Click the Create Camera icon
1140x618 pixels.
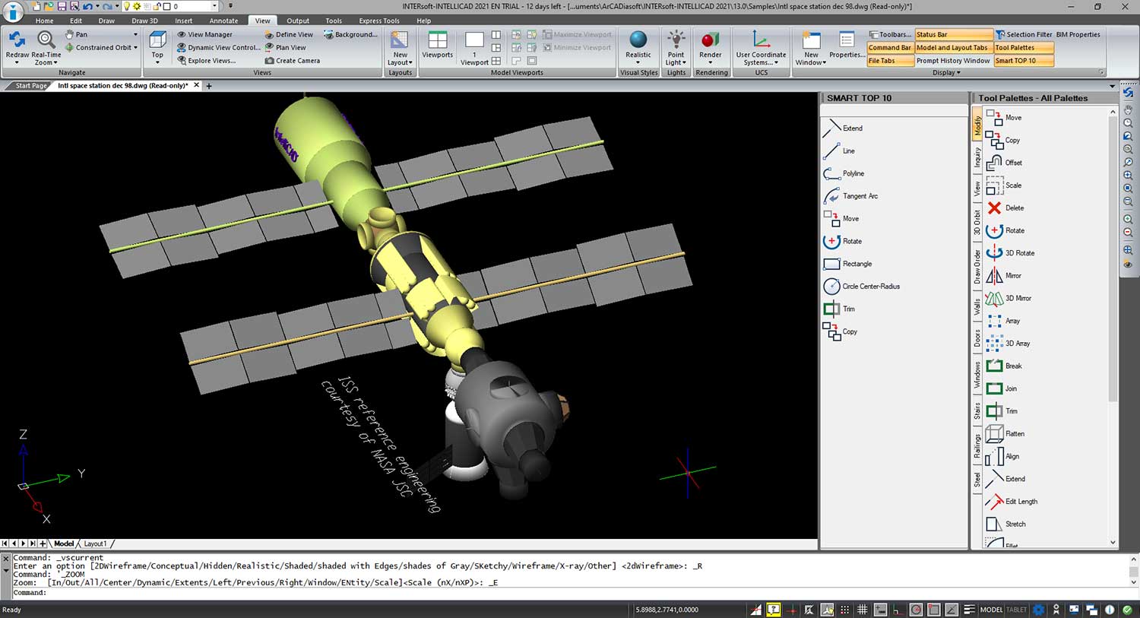coord(292,61)
